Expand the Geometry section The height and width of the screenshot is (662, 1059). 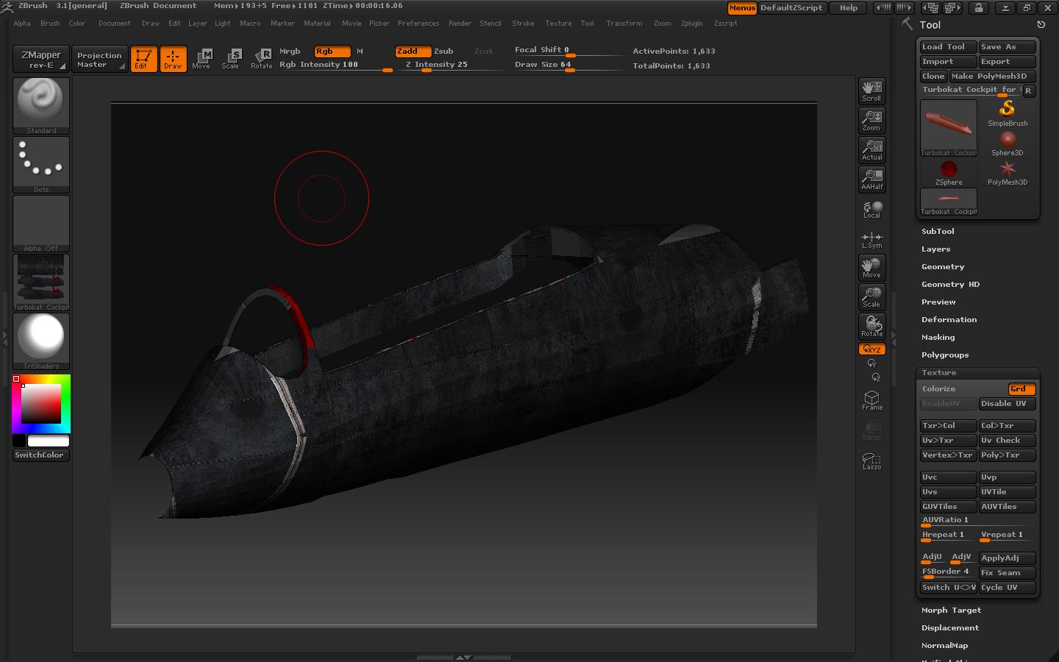pyautogui.click(x=943, y=266)
